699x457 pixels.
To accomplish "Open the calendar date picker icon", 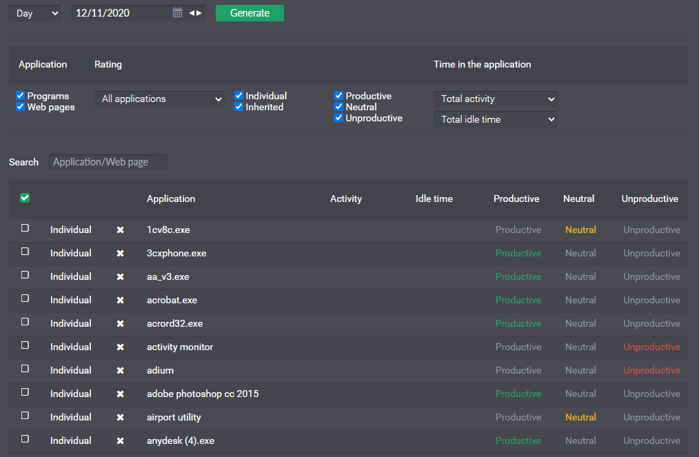I will (x=177, y=13).
